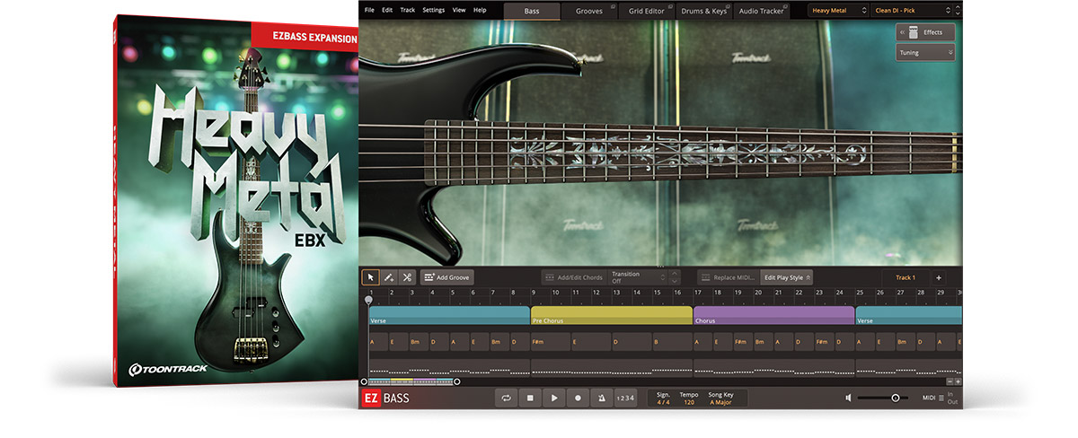Select the pencil draw tool
Screen dimensions: 1078x438
pyautogui.click(x=388, y=277)
